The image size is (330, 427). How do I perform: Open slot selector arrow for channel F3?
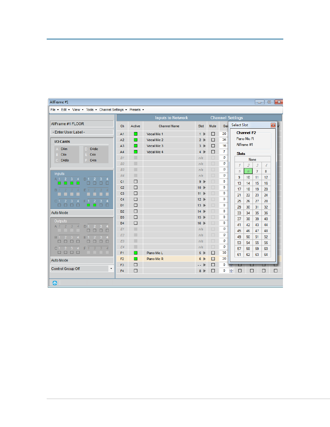pos(204,265)
